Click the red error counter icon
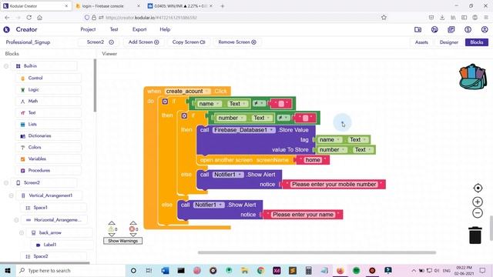Viewport: 493px width, 277px height. [132, 229]
